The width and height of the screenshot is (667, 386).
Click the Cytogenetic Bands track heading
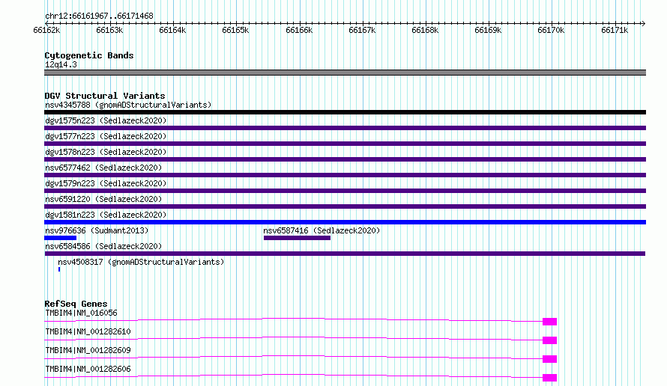click(x=89, y=55)
